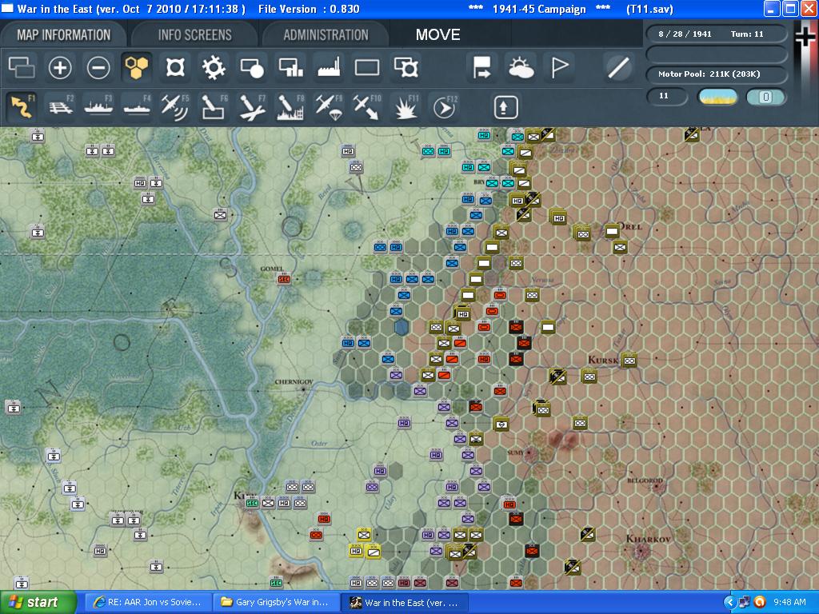Click the BELGOROD city label
This screenshot has height=614, width=819.
[645, 480]
